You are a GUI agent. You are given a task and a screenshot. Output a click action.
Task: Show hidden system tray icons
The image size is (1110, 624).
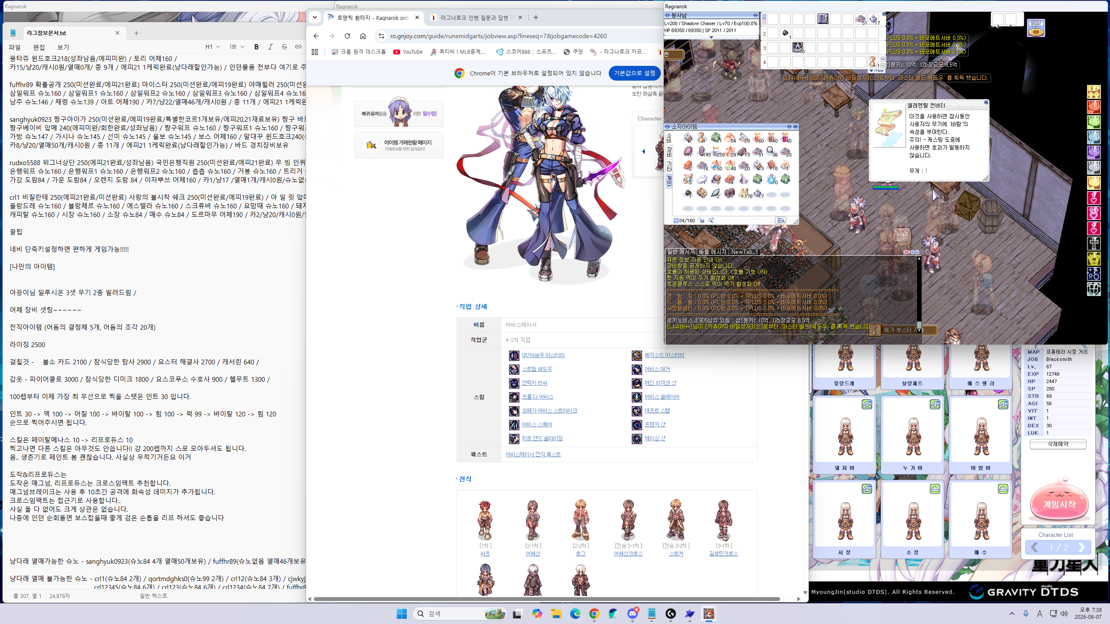click(1012, 614)
